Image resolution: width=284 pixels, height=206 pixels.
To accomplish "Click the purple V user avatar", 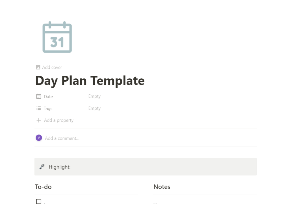I will click(x=39, y=138).
